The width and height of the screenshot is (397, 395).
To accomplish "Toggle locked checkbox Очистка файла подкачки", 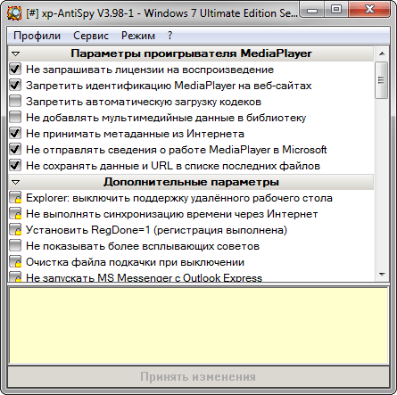I will pyautogui.click(x=15, y=262).
